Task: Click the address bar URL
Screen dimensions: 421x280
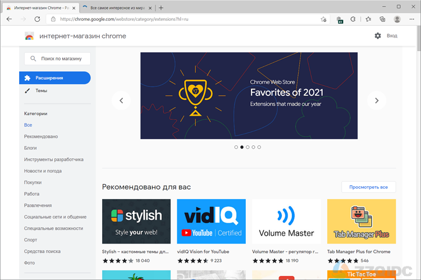Action: [x=124, y=19]
